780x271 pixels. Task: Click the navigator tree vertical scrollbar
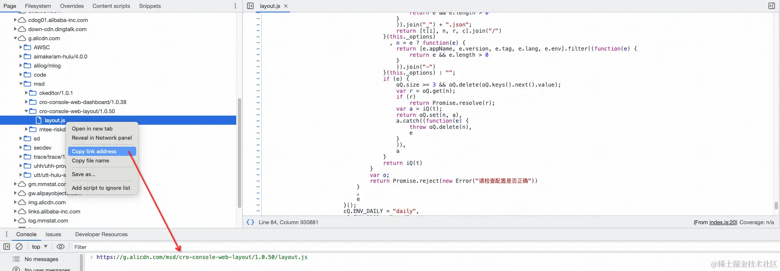pos(240,153)
